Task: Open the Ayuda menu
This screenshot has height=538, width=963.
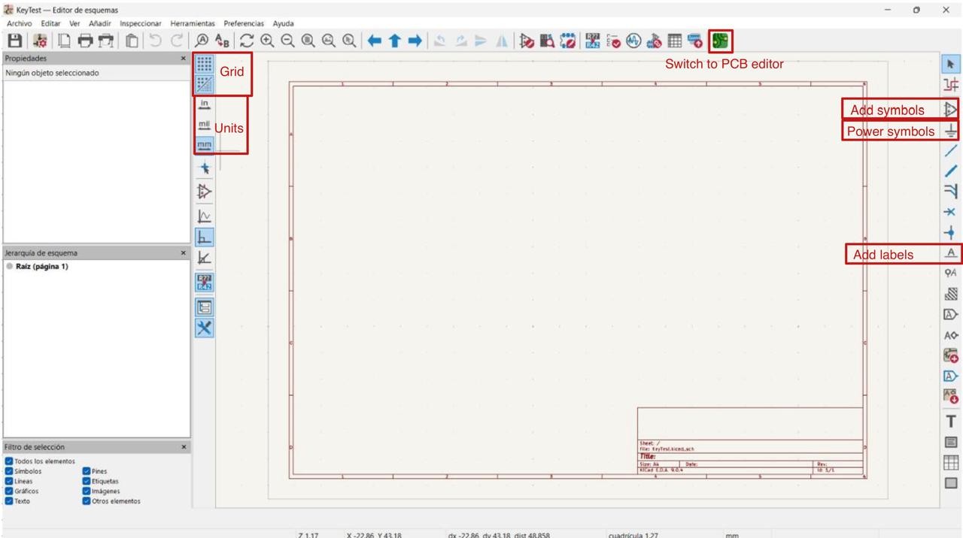Action: tap(283, 23)
